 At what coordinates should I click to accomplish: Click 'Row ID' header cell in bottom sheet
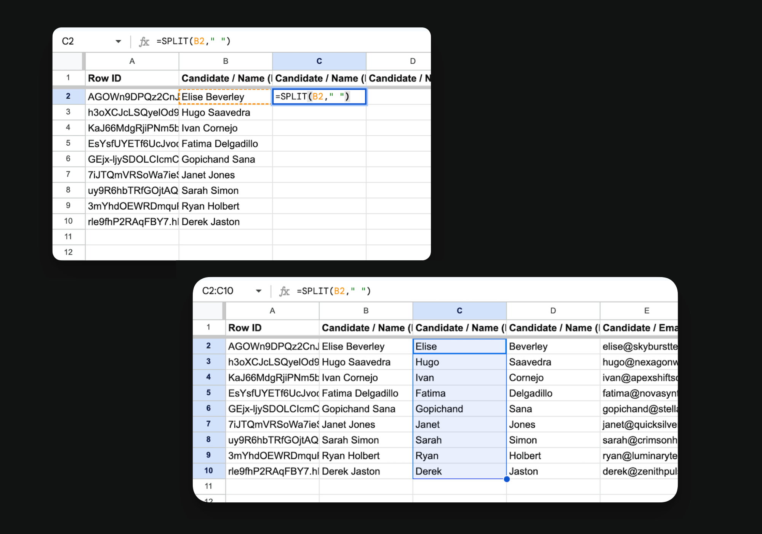272,328
